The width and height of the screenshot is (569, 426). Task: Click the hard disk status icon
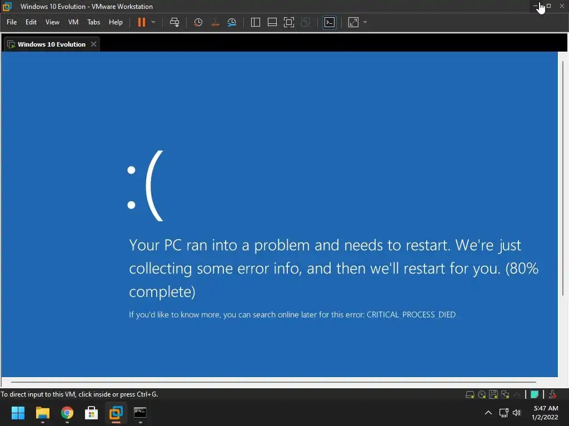click(x=470, y=394)
